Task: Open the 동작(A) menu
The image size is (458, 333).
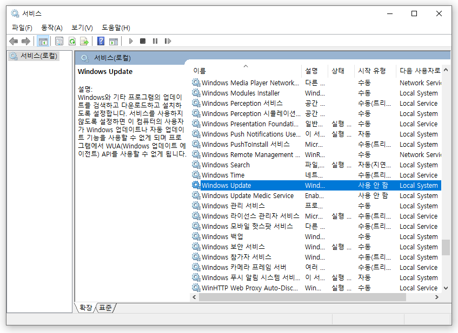Action: (x=52, y=28)
